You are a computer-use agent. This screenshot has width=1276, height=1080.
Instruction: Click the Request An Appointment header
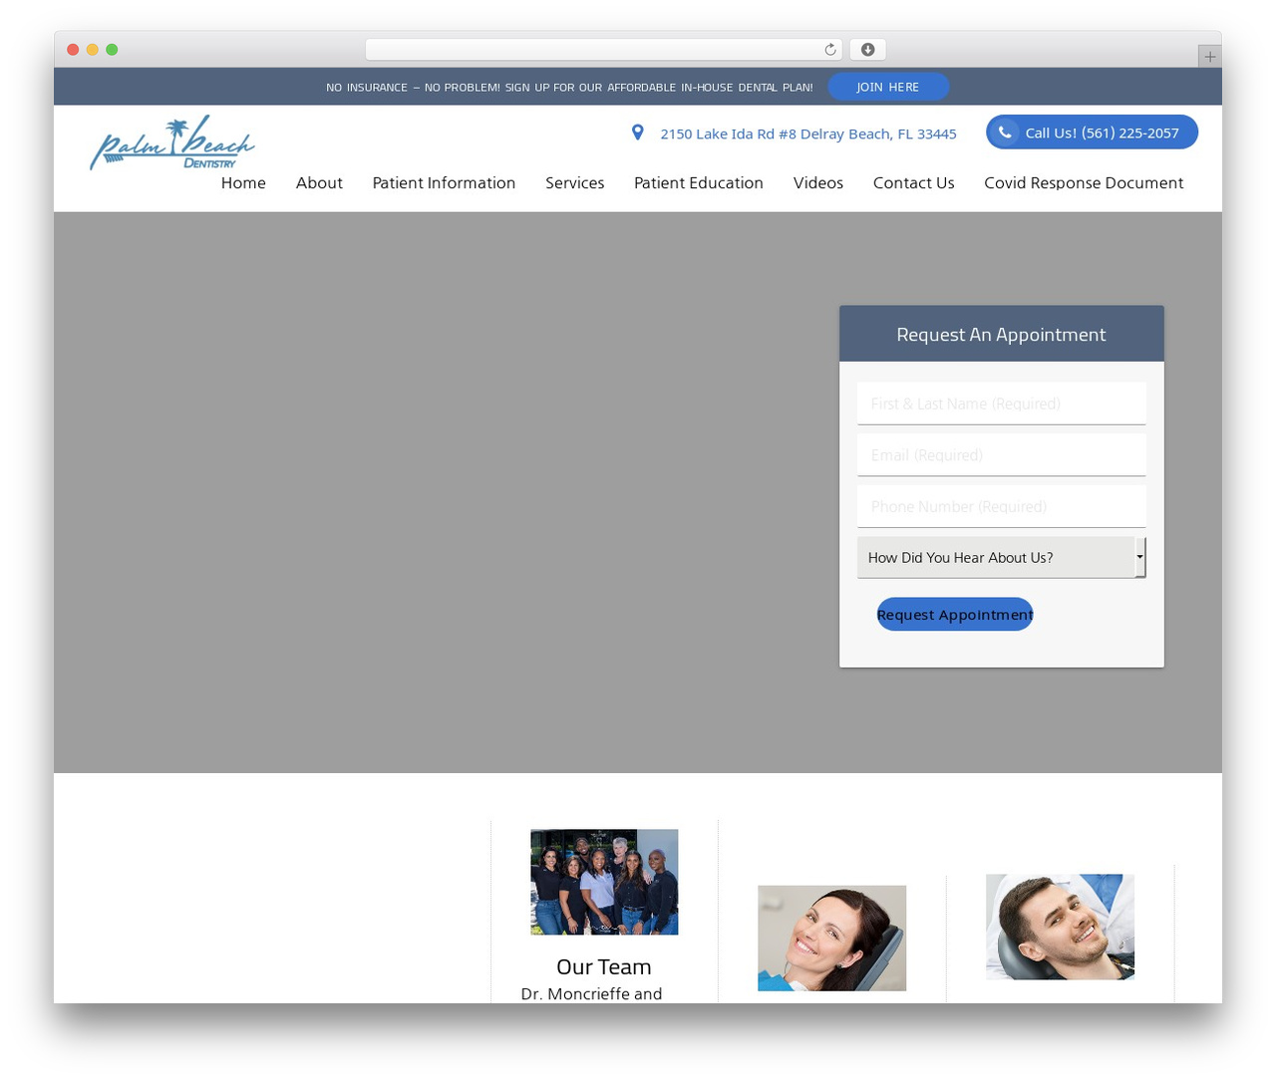(x=1001, y=335)
